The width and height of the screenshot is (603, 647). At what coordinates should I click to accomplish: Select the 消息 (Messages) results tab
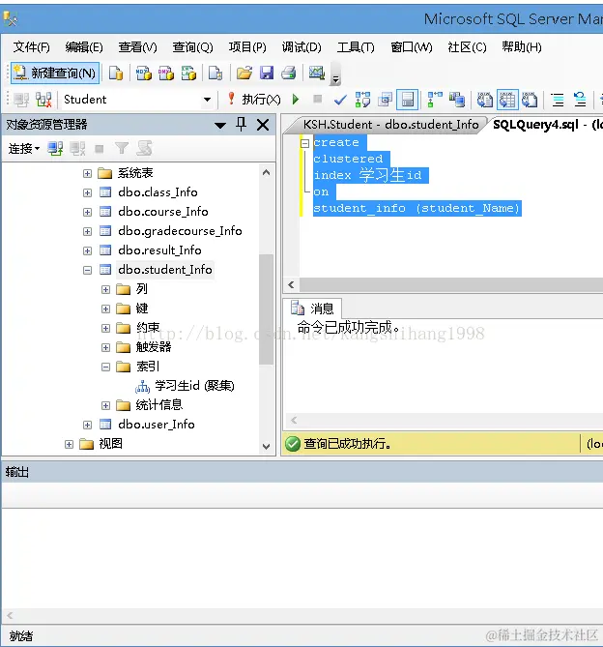313,309
